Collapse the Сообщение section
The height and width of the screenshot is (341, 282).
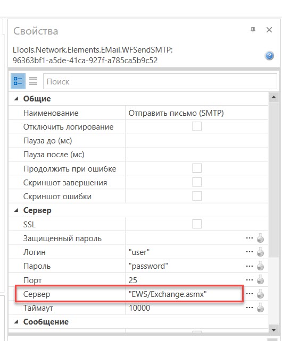pyautogui.click(x=16, y=322)
